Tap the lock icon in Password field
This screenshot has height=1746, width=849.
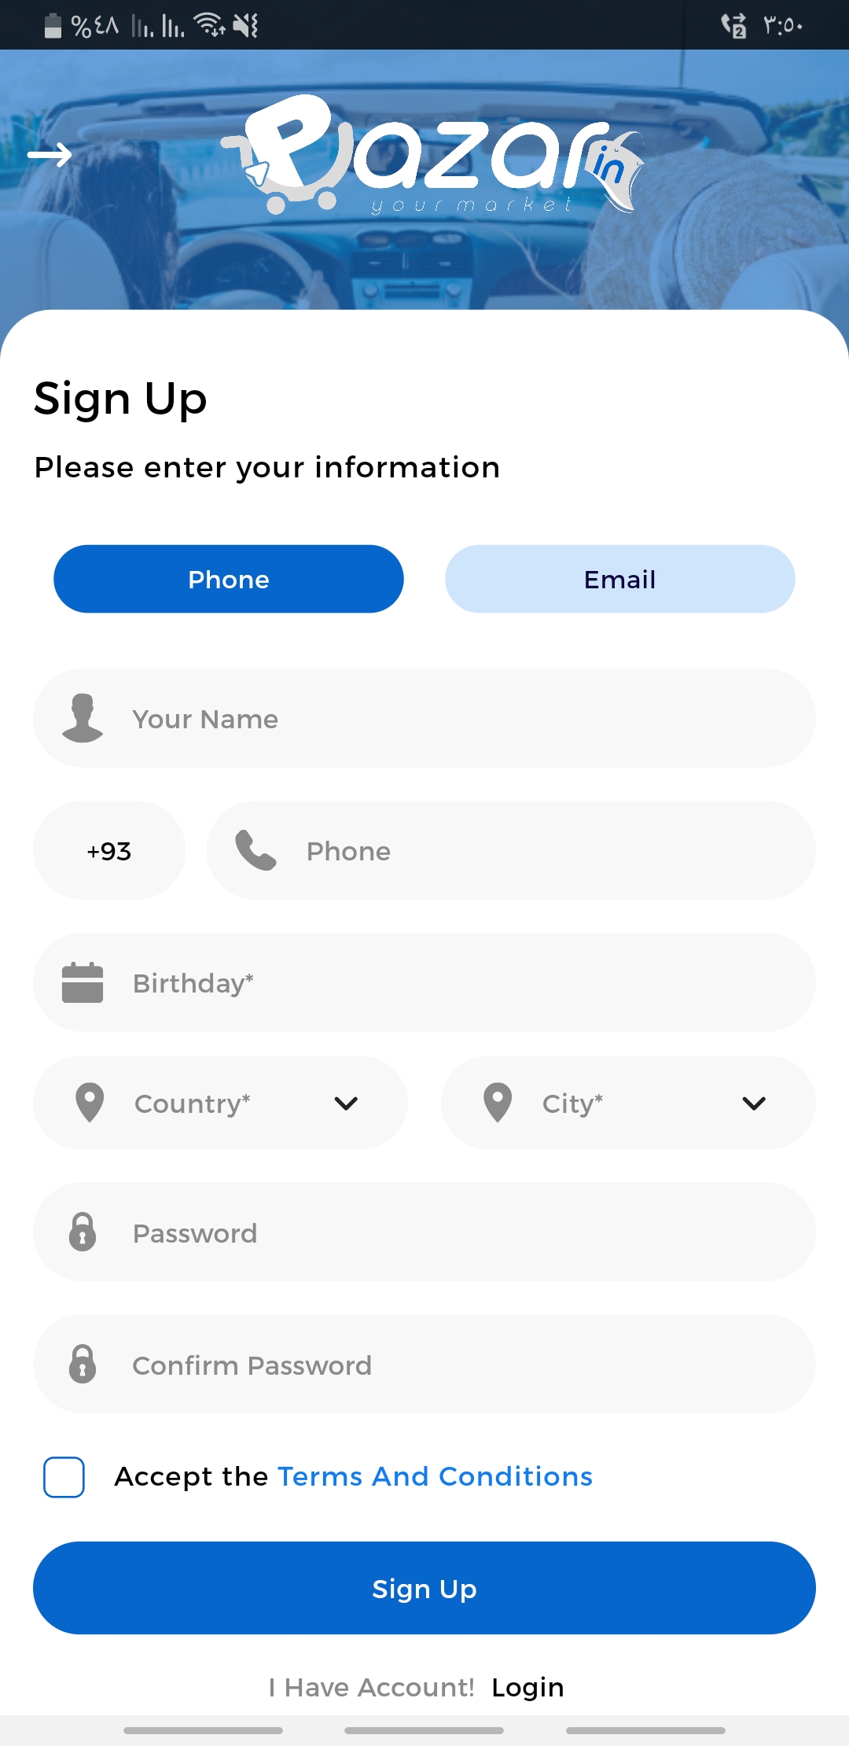[83, 1232]
